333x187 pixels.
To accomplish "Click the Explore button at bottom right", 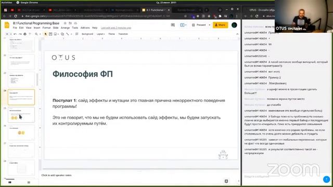I will point(226,181).
